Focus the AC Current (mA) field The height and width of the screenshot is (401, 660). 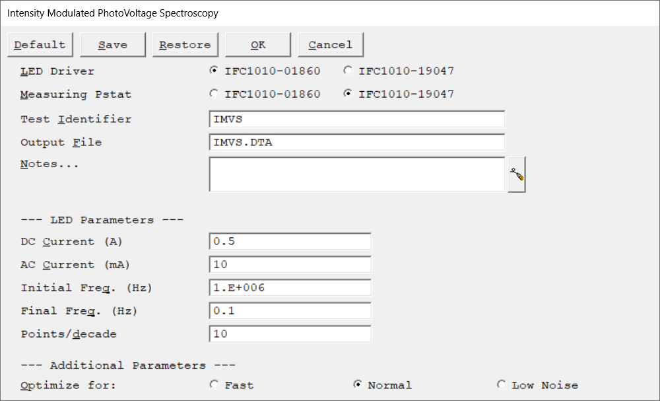click(x=290, y=265)
